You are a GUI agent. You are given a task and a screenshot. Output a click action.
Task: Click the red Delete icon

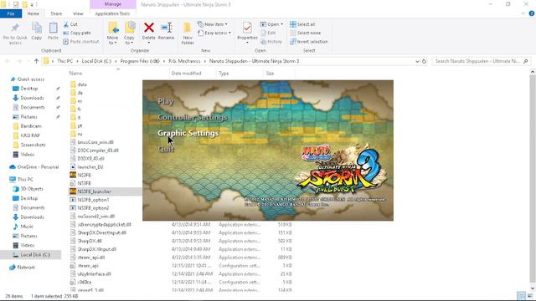149,28
